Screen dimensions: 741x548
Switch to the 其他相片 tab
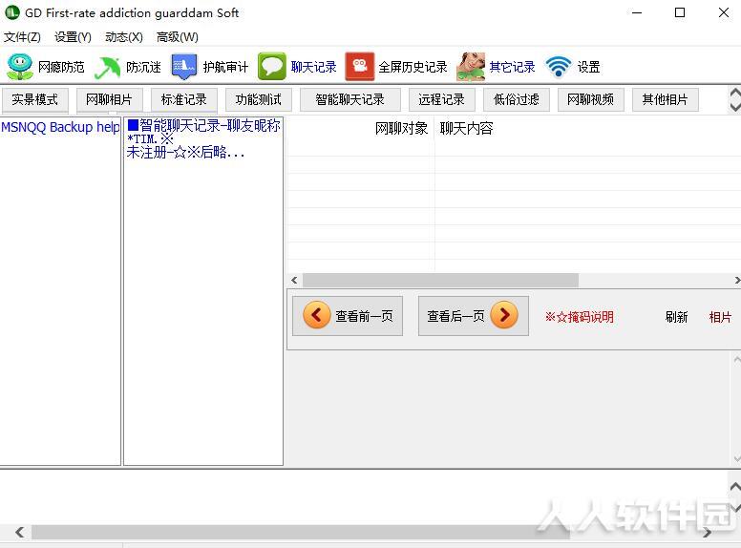coord(666,99)
